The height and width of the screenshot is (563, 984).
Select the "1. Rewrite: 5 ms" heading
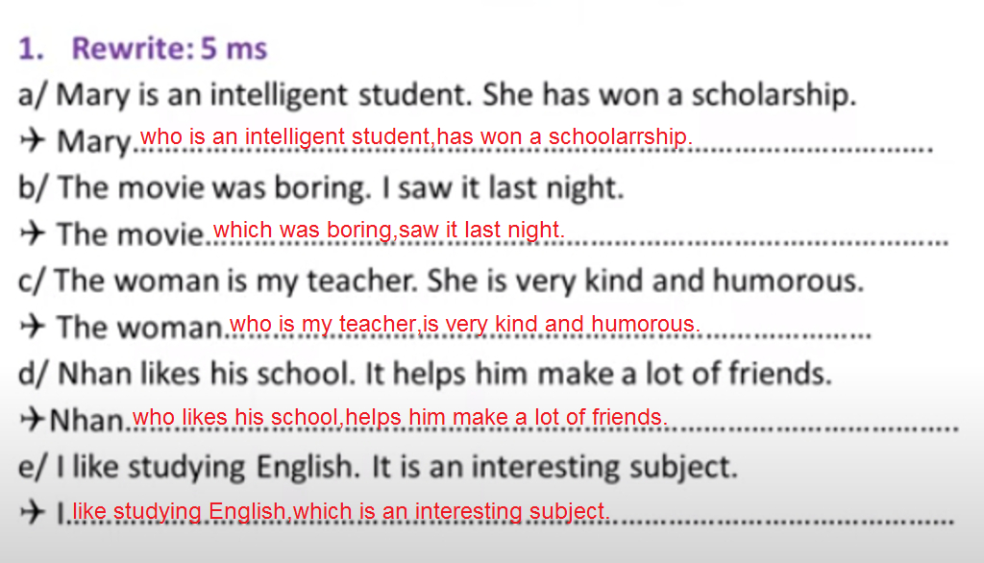142,48
